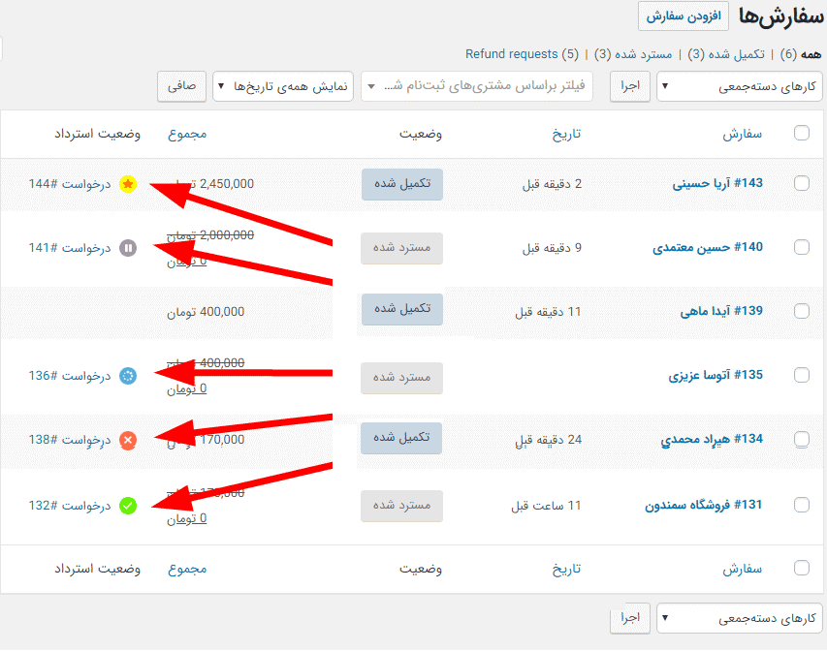Sort by footer date column تاریخ
The image size is (827, 651).
[566, 569]
